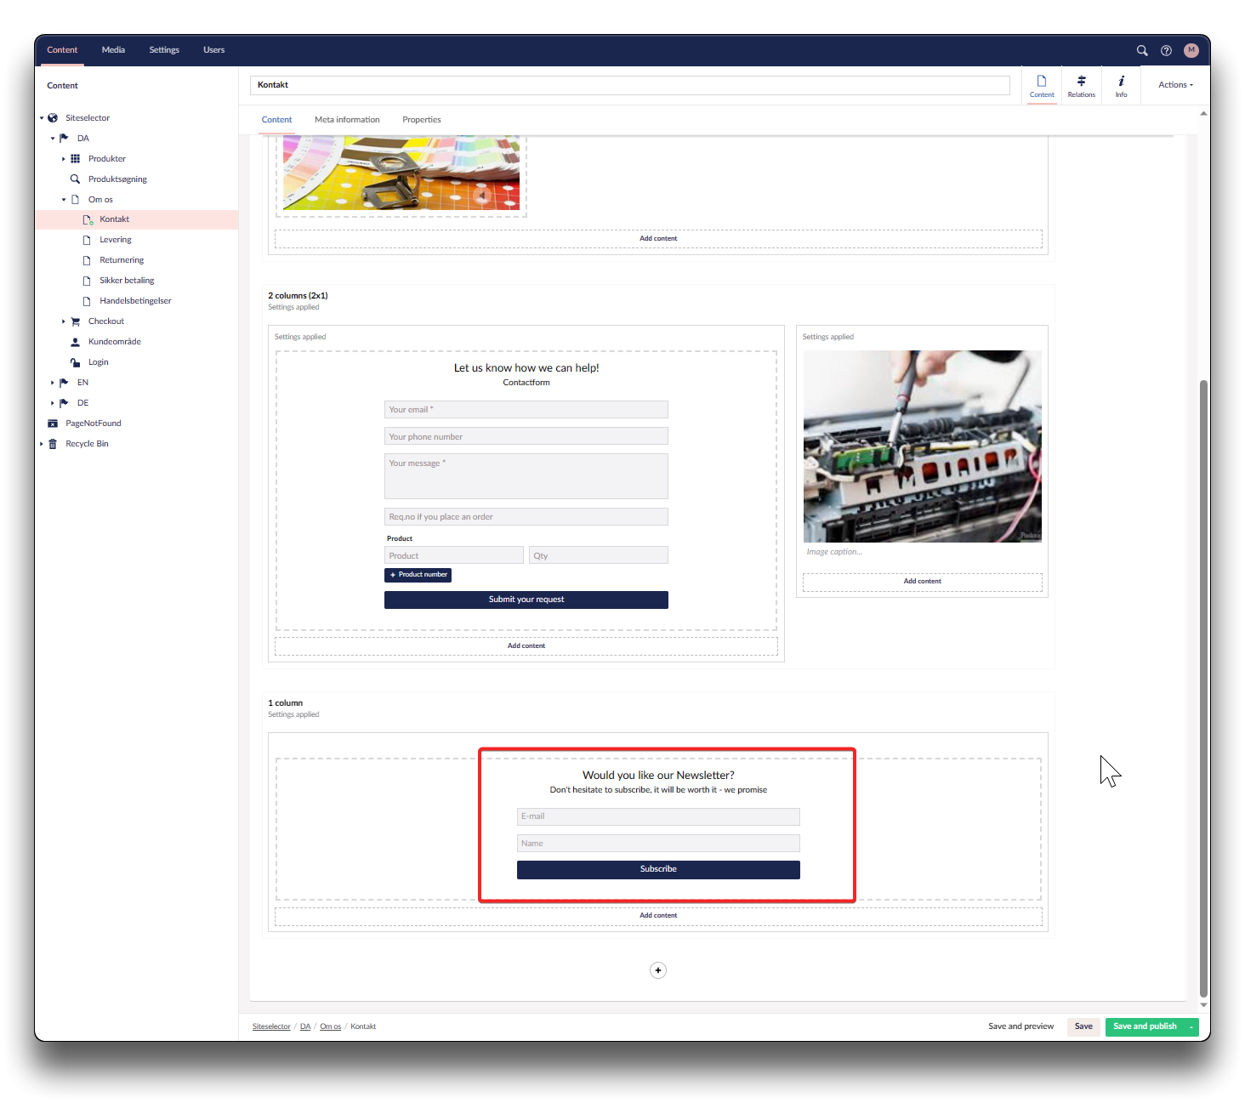
Task: Open the Actions dropdown
Action: click(x=1175, y=85)
